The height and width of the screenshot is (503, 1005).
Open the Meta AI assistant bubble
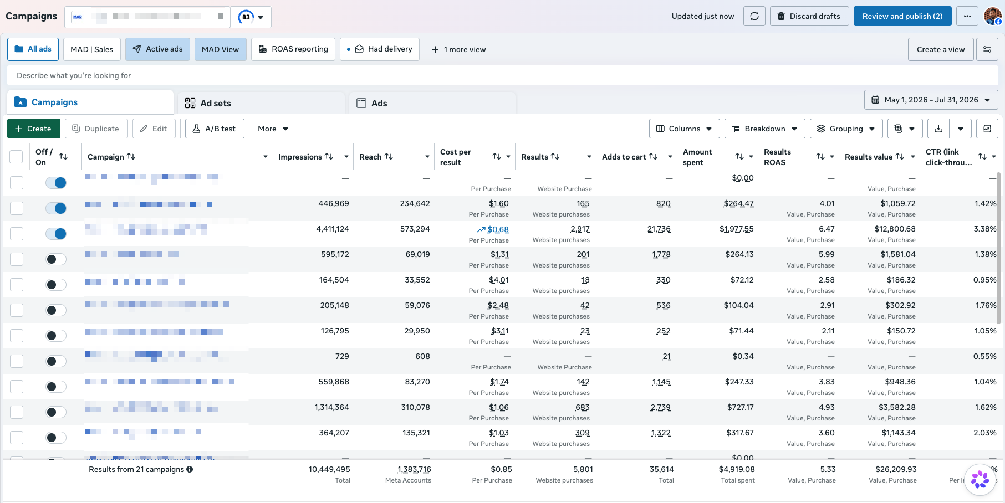(x=980, y=480)
